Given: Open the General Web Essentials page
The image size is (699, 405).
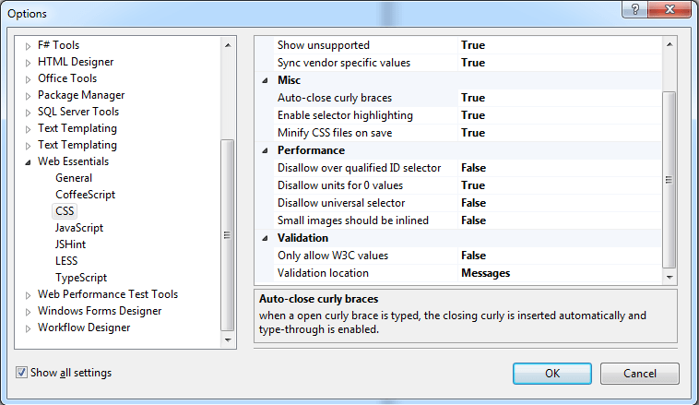Looking at the screenshot, I should pyautogui.click(x=74, y=177).
